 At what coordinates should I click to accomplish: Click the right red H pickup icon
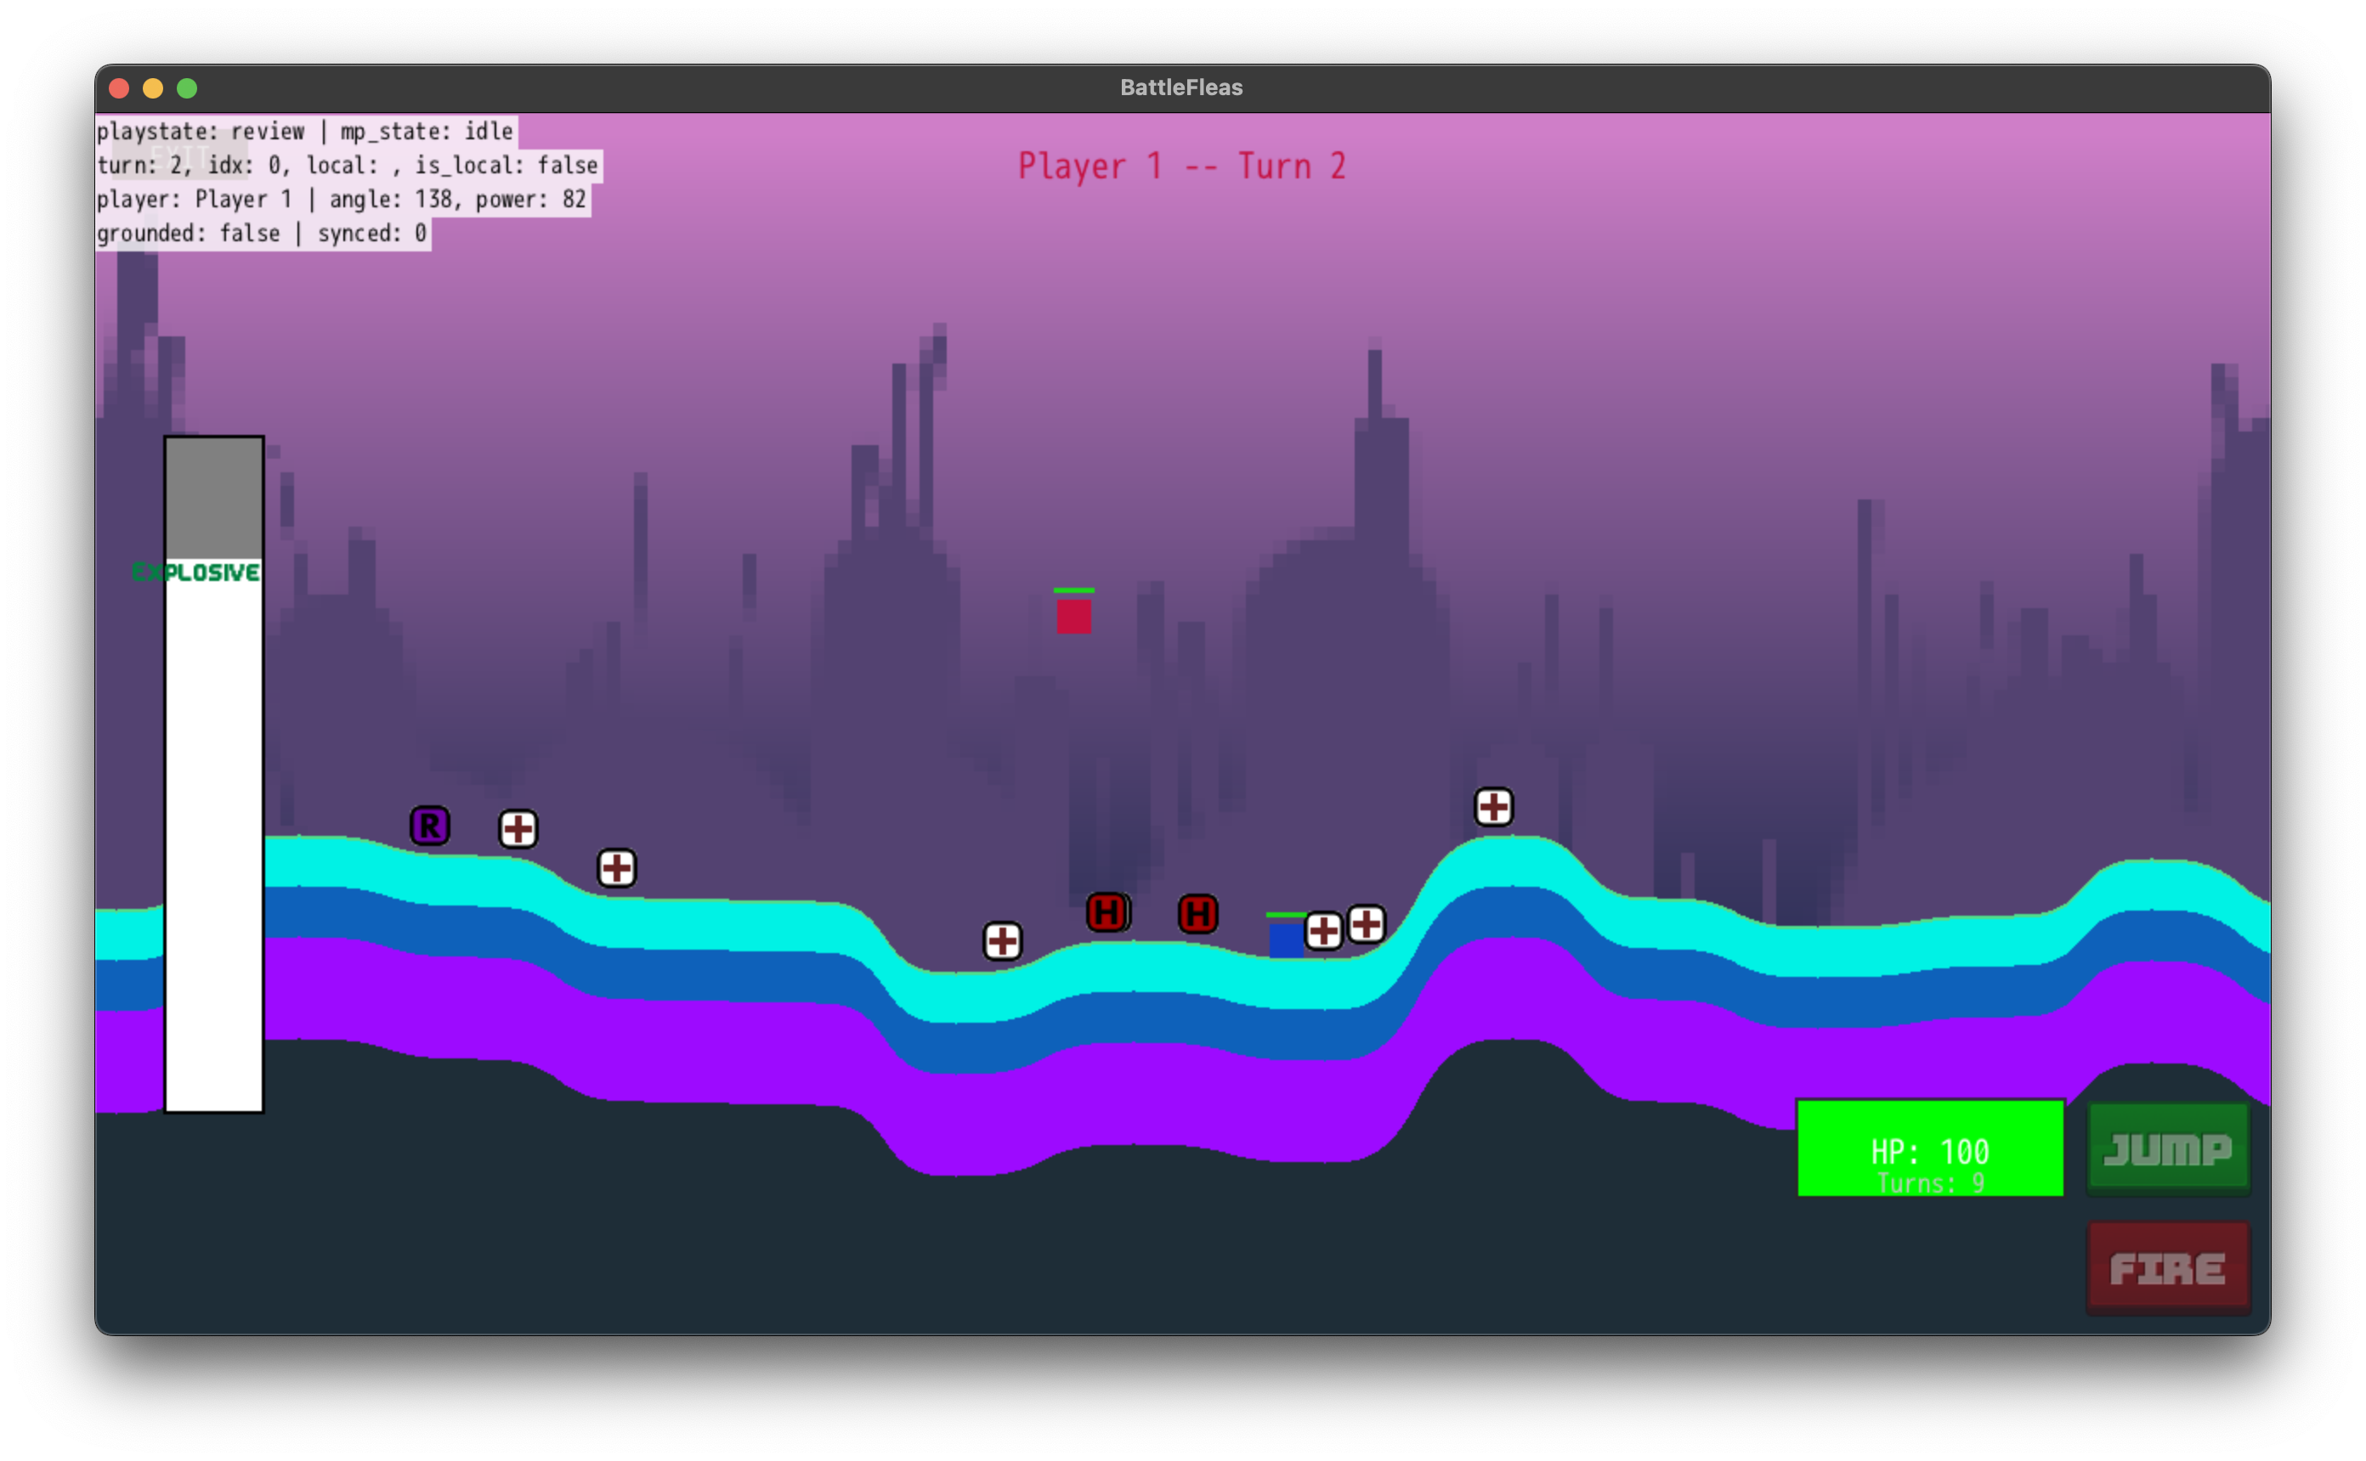(1198, 914)
